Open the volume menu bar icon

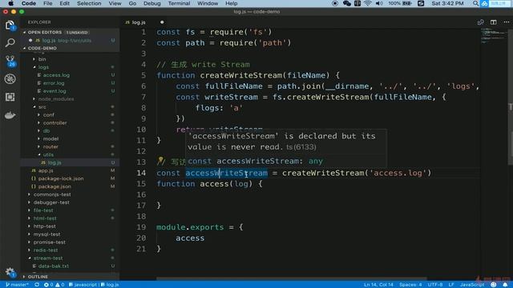tap(379, 3)
